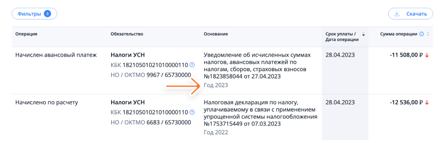
Task: Click red down arrow next to -11 508,00 ₽
Action: (427, 55)
